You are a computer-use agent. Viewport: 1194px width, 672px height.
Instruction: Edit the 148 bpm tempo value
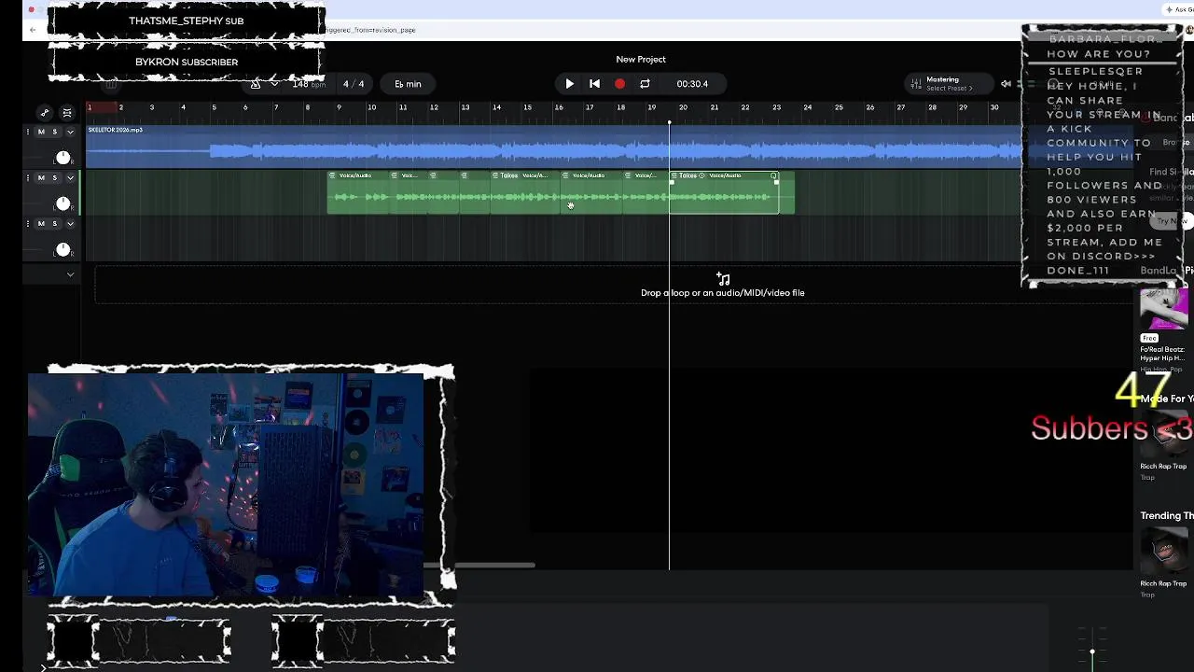pos(309,84)
